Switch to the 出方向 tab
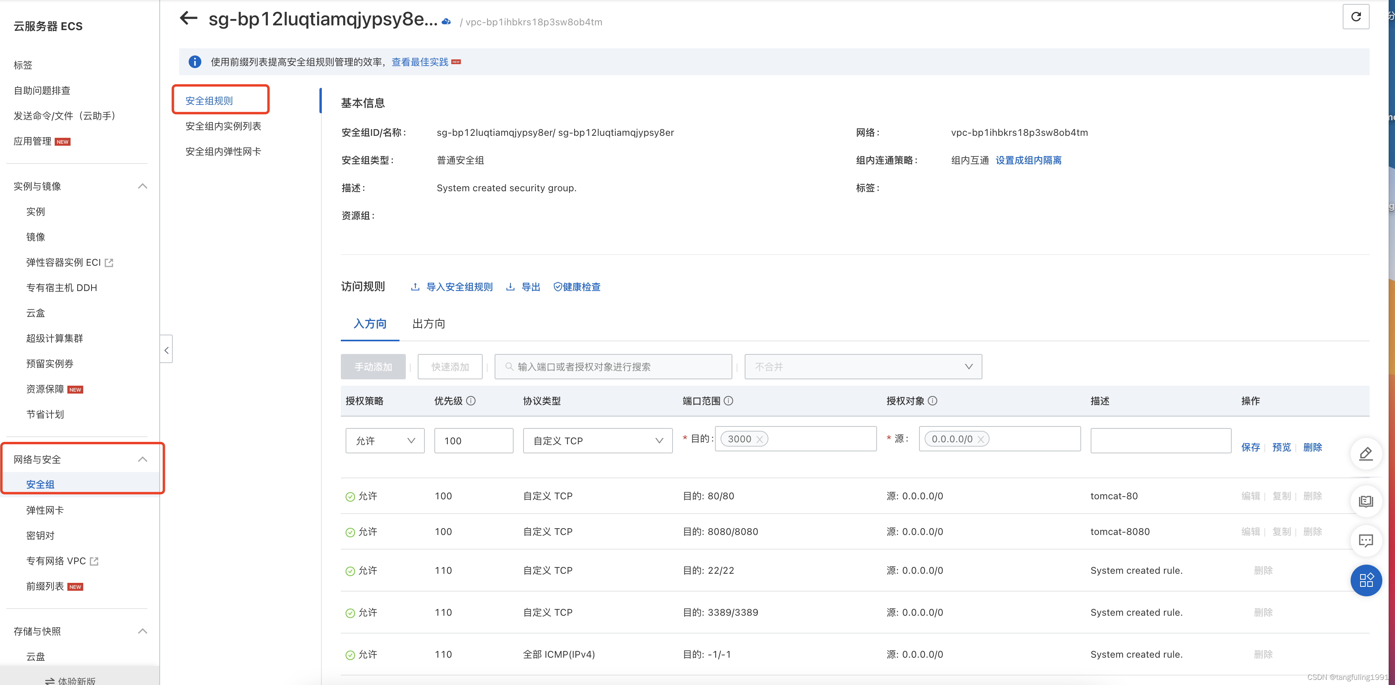The height and width of the screenshot is (685, 1395). (428, 323)
